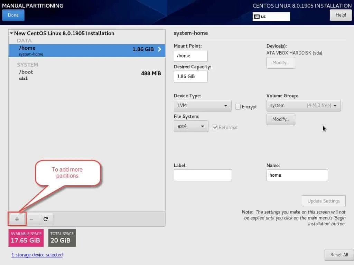The width and height of the screenshot is (354, 265).
Task: Modify the system Volume Group
Action: (x=281, y=119)
